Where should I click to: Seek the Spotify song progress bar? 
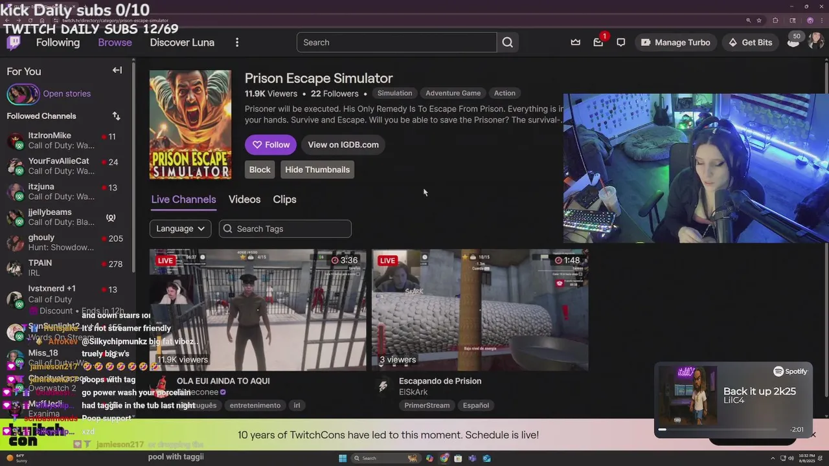718,429
